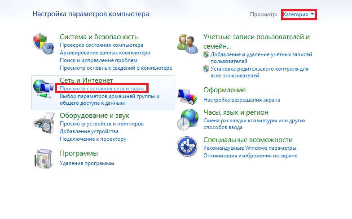This screenshot has width=352, height=219.
Task: Open Учетные записи пользователей category heading
Action: click(256, 41)
